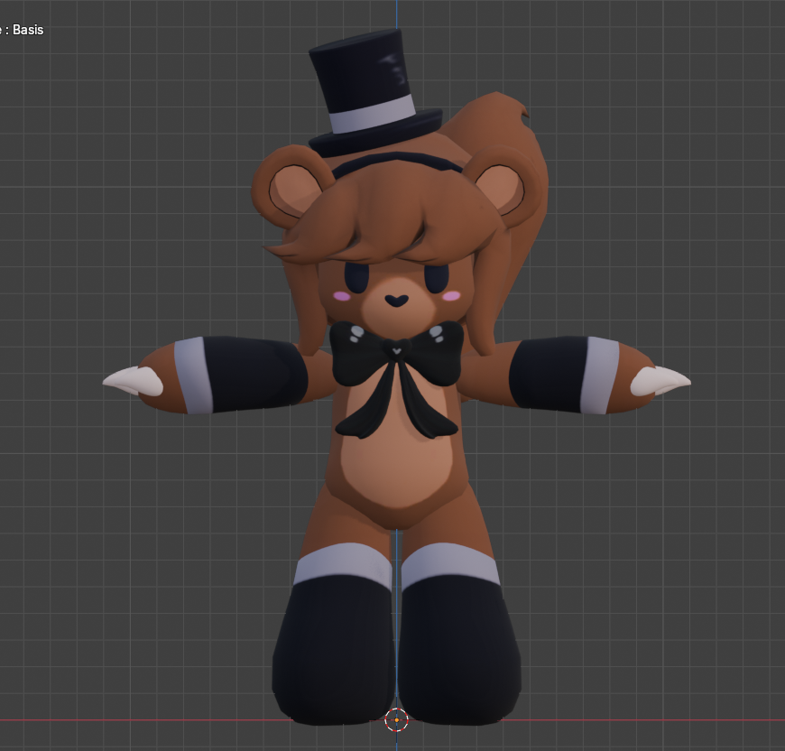Click the bear's heart-shaped nose
The image size is (785, 751).
click(396, 301)
